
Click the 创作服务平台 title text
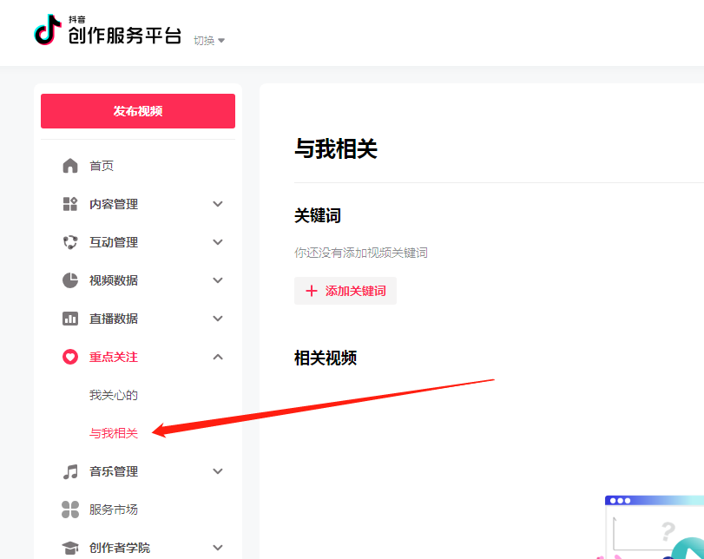[125, 36]
